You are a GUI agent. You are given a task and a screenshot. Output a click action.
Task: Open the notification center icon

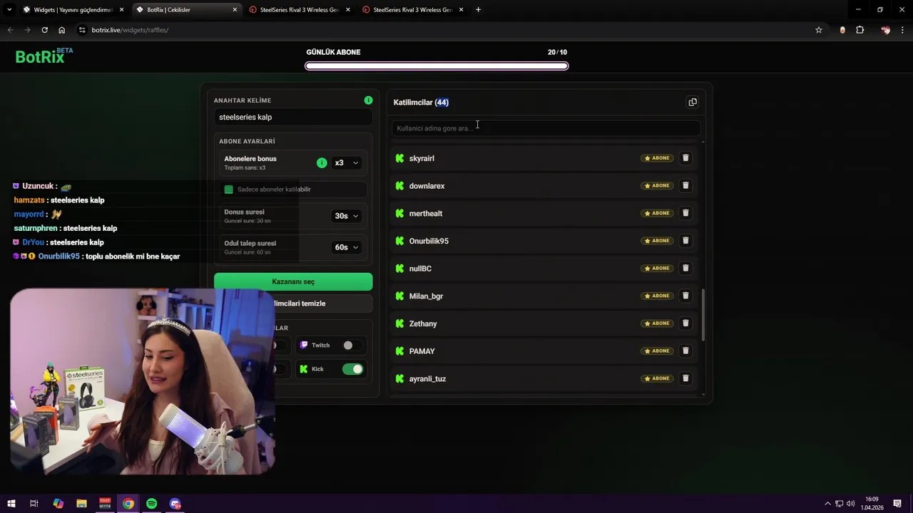tap(897, 504)
